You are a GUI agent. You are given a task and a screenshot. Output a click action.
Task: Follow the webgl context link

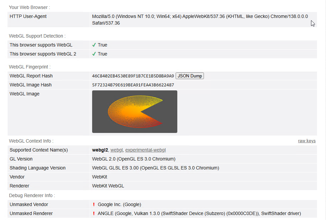(116, 150)
